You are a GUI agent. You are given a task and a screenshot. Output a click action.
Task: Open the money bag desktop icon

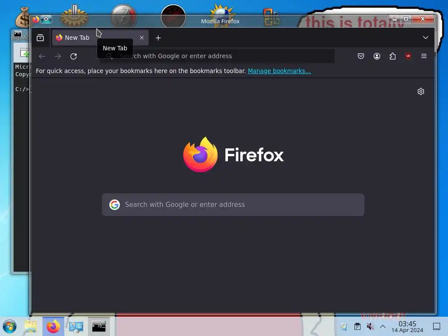pyautogui.click(x=22, y=17)
